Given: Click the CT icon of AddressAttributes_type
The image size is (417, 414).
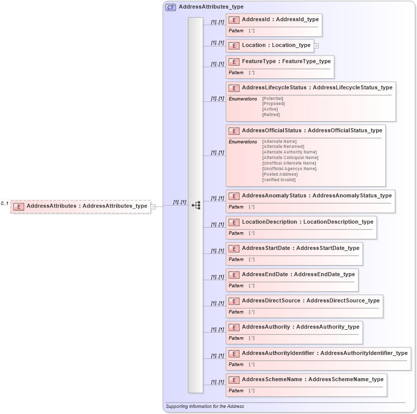Looking at the screenshot, I should coord(169,7).
